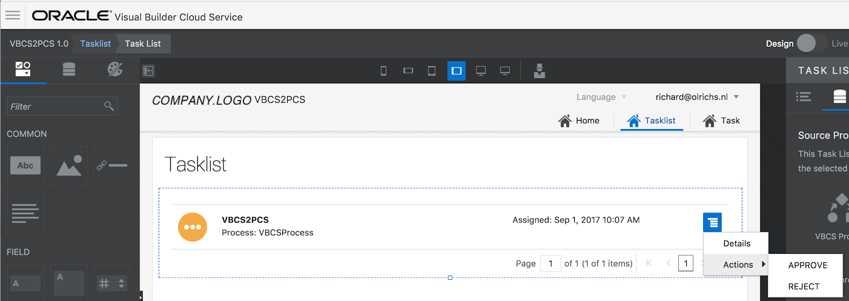Open the blue task row menu button
849x301 pixels.
tap(713, 222)
